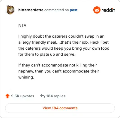Click the Reddit Snoo logo icon
120x118 pixels.
97,10
